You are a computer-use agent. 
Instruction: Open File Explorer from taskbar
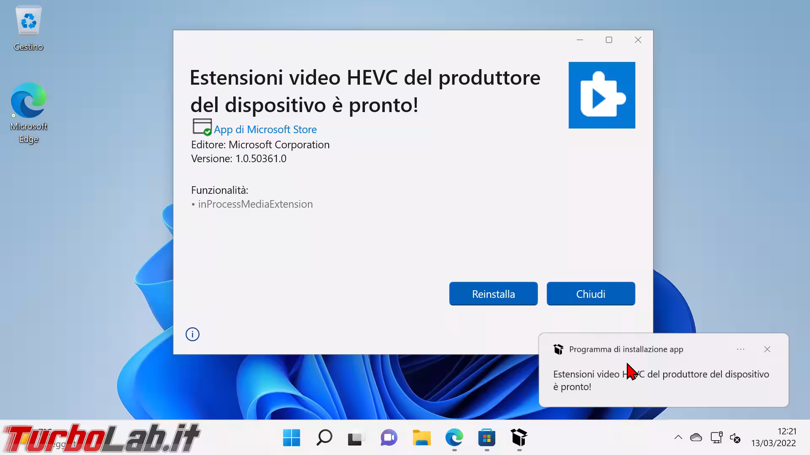[421, 438]
